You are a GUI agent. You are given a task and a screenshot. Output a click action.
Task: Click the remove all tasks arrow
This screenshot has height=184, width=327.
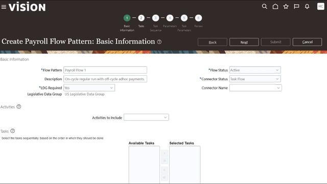(x=165, y=177)
